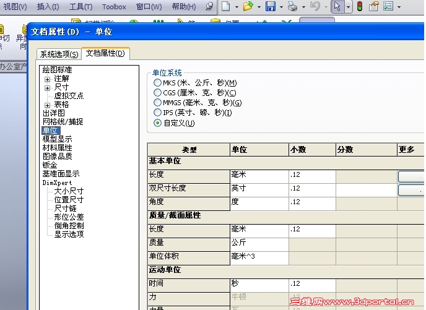
Task: Expand the 表格 tree node
Action: (x=47, y=105)
